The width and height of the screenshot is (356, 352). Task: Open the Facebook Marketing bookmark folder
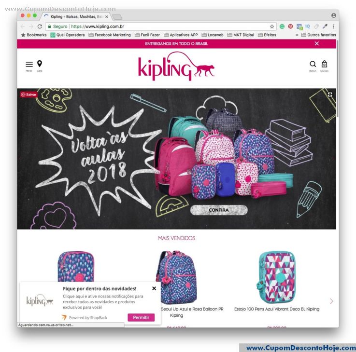pyautogui.click(x=110, y=35)
